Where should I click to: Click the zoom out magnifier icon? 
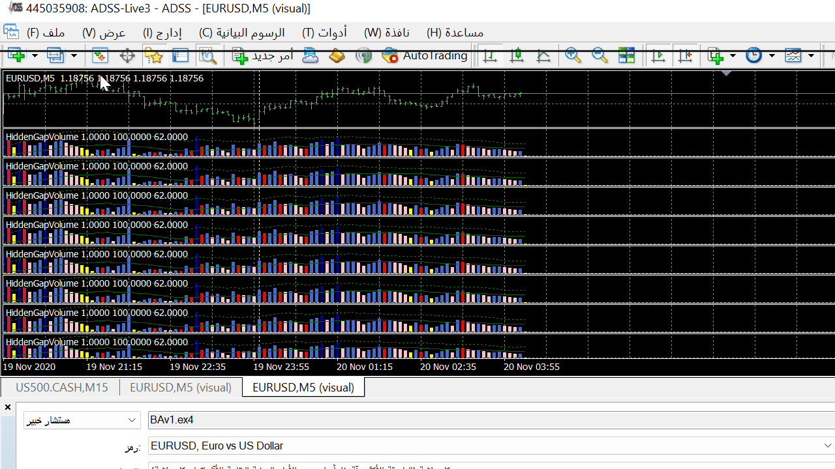(600, 56)
